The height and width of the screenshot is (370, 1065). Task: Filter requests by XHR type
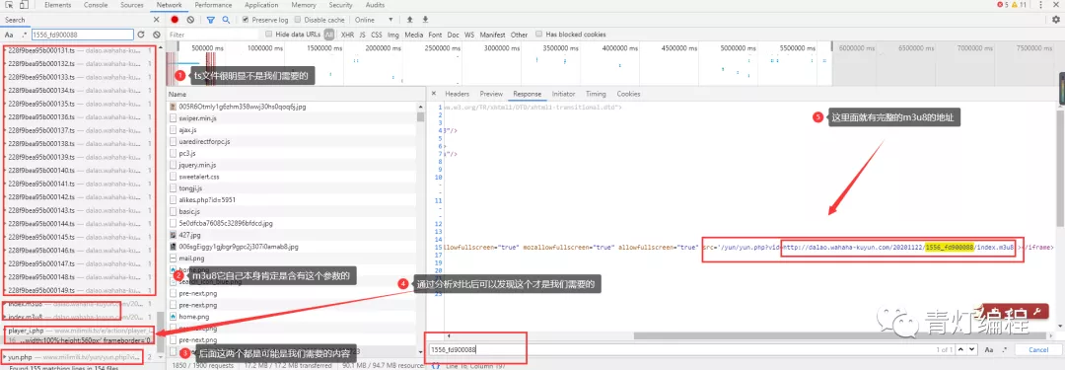[347, 34]
